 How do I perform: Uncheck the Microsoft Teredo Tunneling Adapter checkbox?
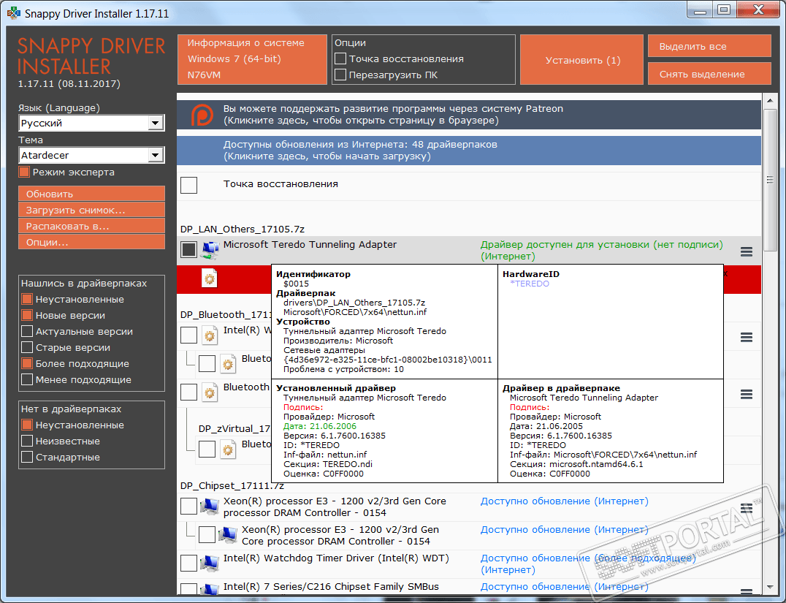pyautogui.click(x=189, y=250)
